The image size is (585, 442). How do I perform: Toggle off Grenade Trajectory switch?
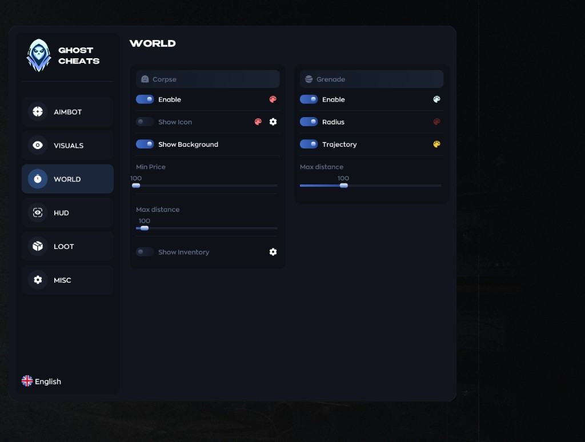click(309, 144)
